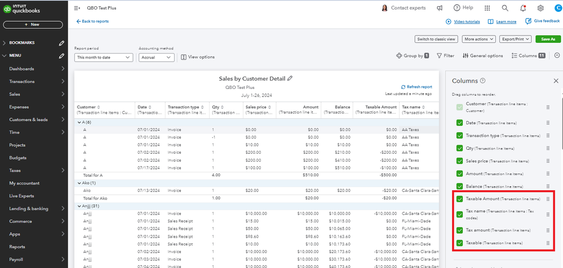Open the Accounting method dropdown
The width and height of the screenshot is (563, 268).
[157, 57]
